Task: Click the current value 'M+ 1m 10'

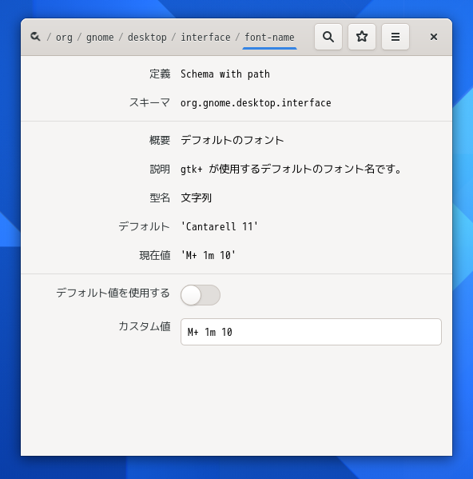Action: coord(208,255)
